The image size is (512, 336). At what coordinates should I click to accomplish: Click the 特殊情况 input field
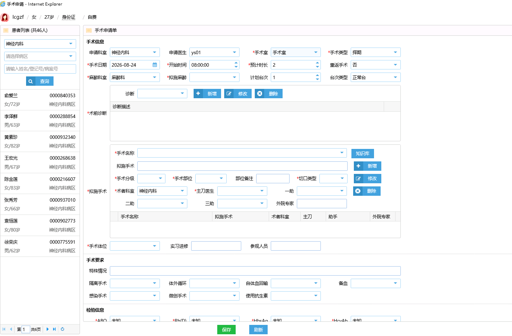pos(255,271)
